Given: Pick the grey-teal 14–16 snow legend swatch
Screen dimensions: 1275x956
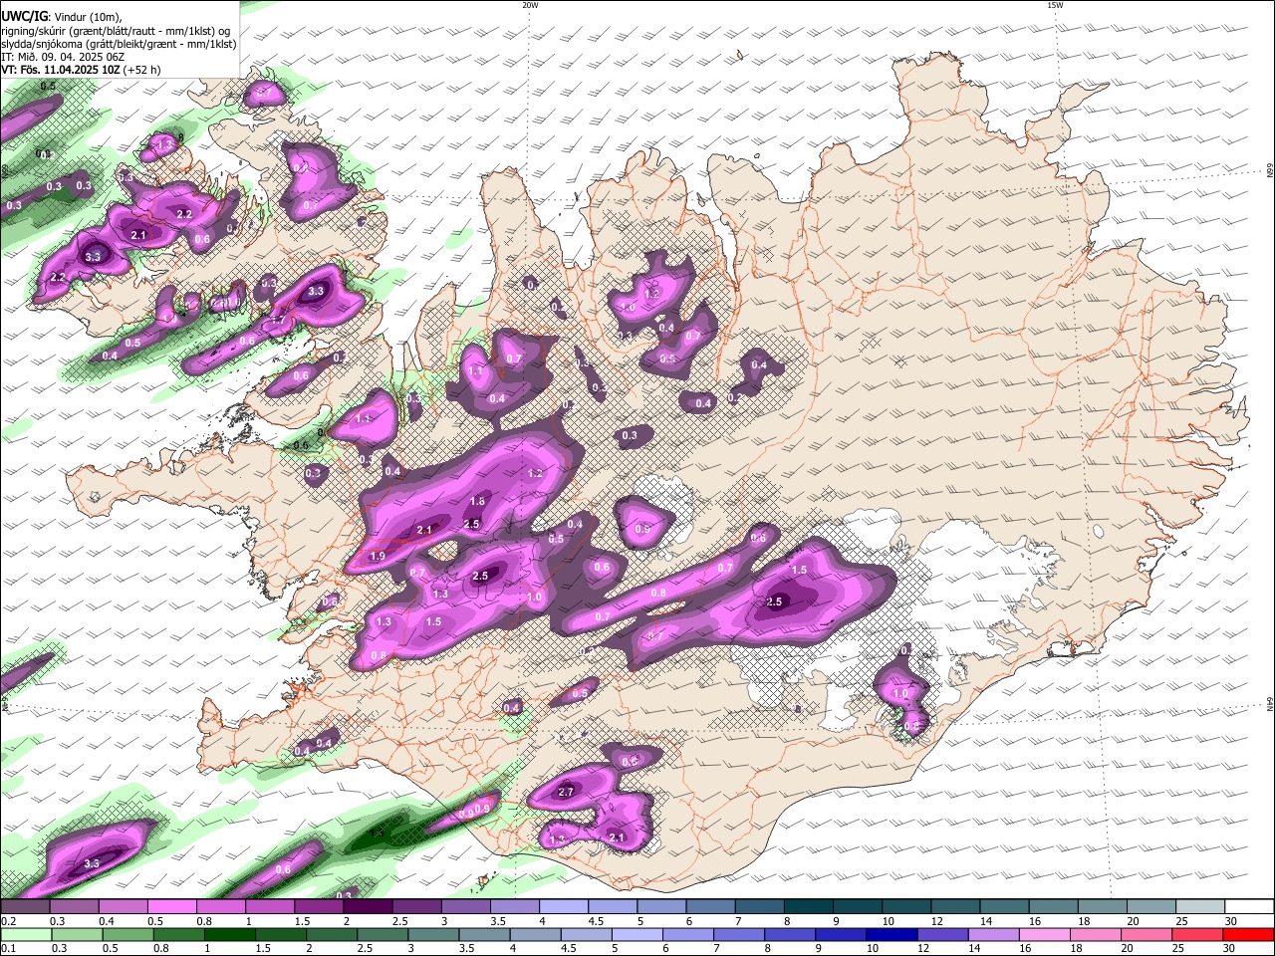Looking at the screenshot, I should tap(1005, 907).
